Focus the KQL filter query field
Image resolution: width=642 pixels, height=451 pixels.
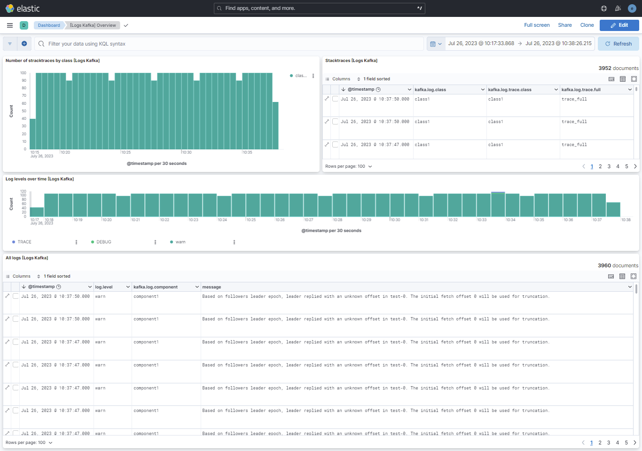(x=229, y=44)
